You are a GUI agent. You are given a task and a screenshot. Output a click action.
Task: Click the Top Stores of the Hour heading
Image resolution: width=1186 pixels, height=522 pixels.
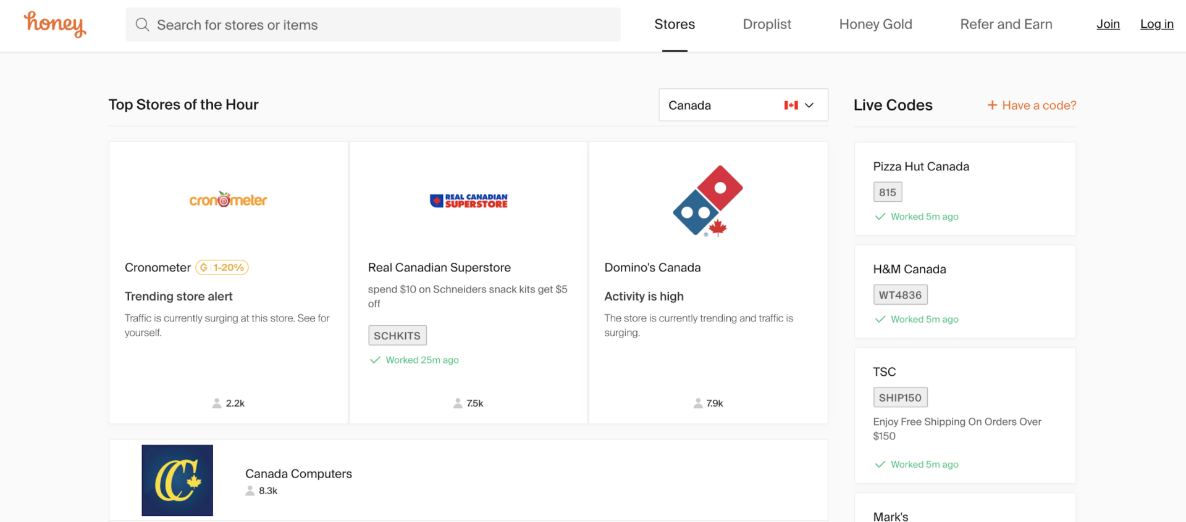[183, 104]
